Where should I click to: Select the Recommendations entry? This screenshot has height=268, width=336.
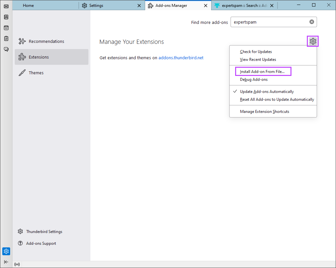point(46,41)
